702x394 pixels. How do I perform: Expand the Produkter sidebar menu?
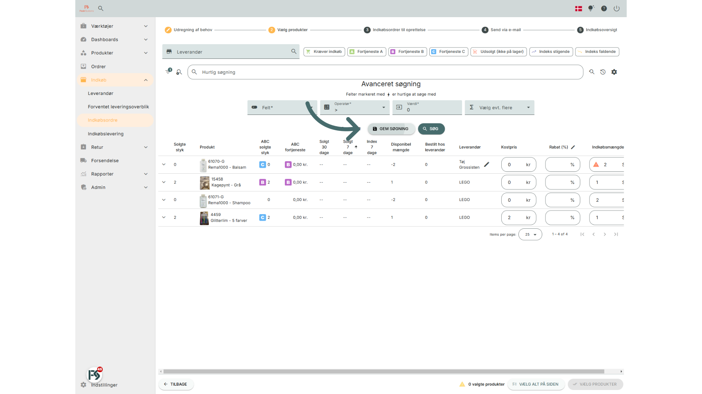pyautogui.click(x=115, y=53)
